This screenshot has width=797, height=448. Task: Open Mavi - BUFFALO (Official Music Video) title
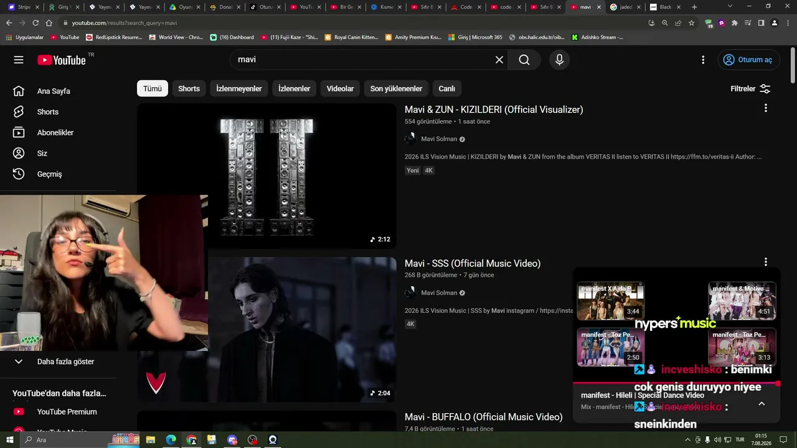tap(483, 417)
